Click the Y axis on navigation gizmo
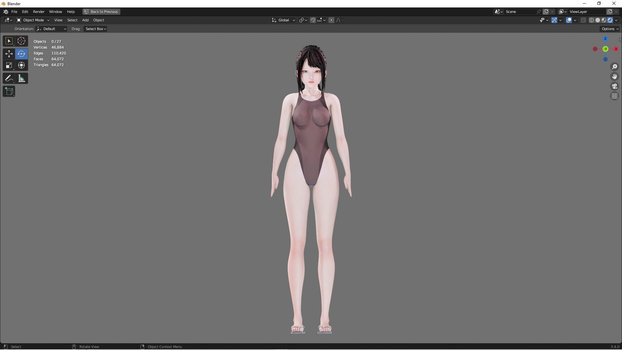This screenshot has width=622, height=350. coord(605,49)
